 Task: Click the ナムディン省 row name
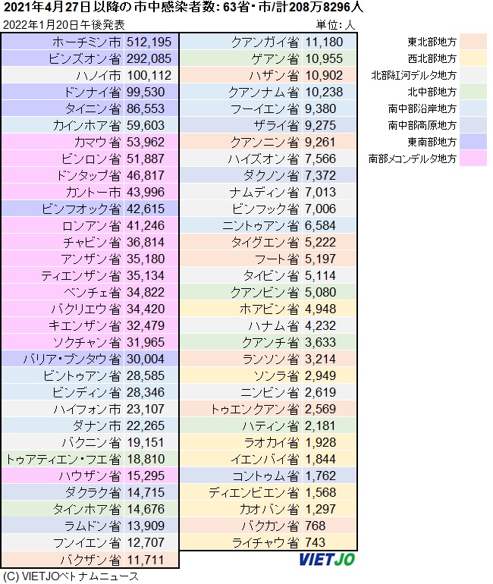(264, 192)
